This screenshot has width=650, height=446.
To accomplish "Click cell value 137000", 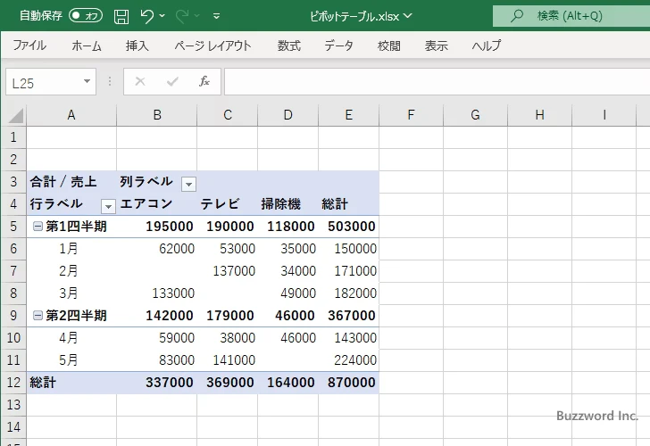I will click(234, 271).
